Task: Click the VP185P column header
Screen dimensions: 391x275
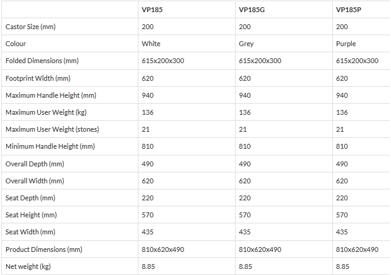Action: (348, 10)
